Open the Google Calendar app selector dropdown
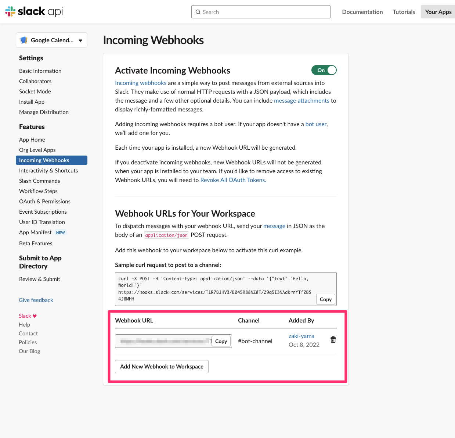This screenshot has height=438, width=455. [x=51, y=40]
